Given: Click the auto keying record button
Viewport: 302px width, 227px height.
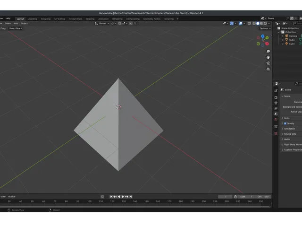Looking at the screenshot, I should tap(102, 197).
